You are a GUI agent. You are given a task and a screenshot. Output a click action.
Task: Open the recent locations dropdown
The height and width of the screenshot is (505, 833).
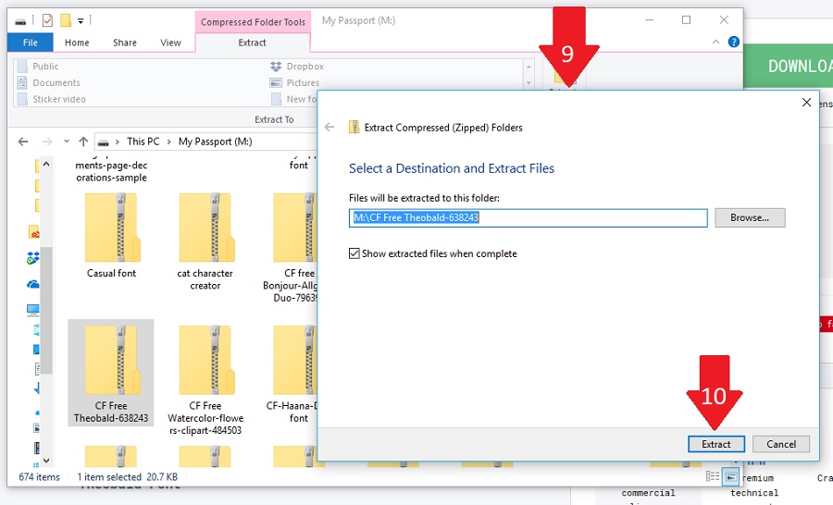66,142
